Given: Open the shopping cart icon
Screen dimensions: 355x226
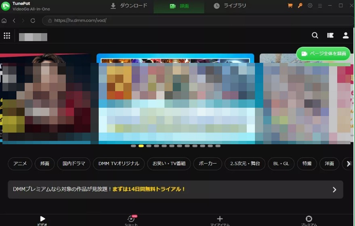Looking at the screenshot, I should pyautogui.click(x=290, y=5).
